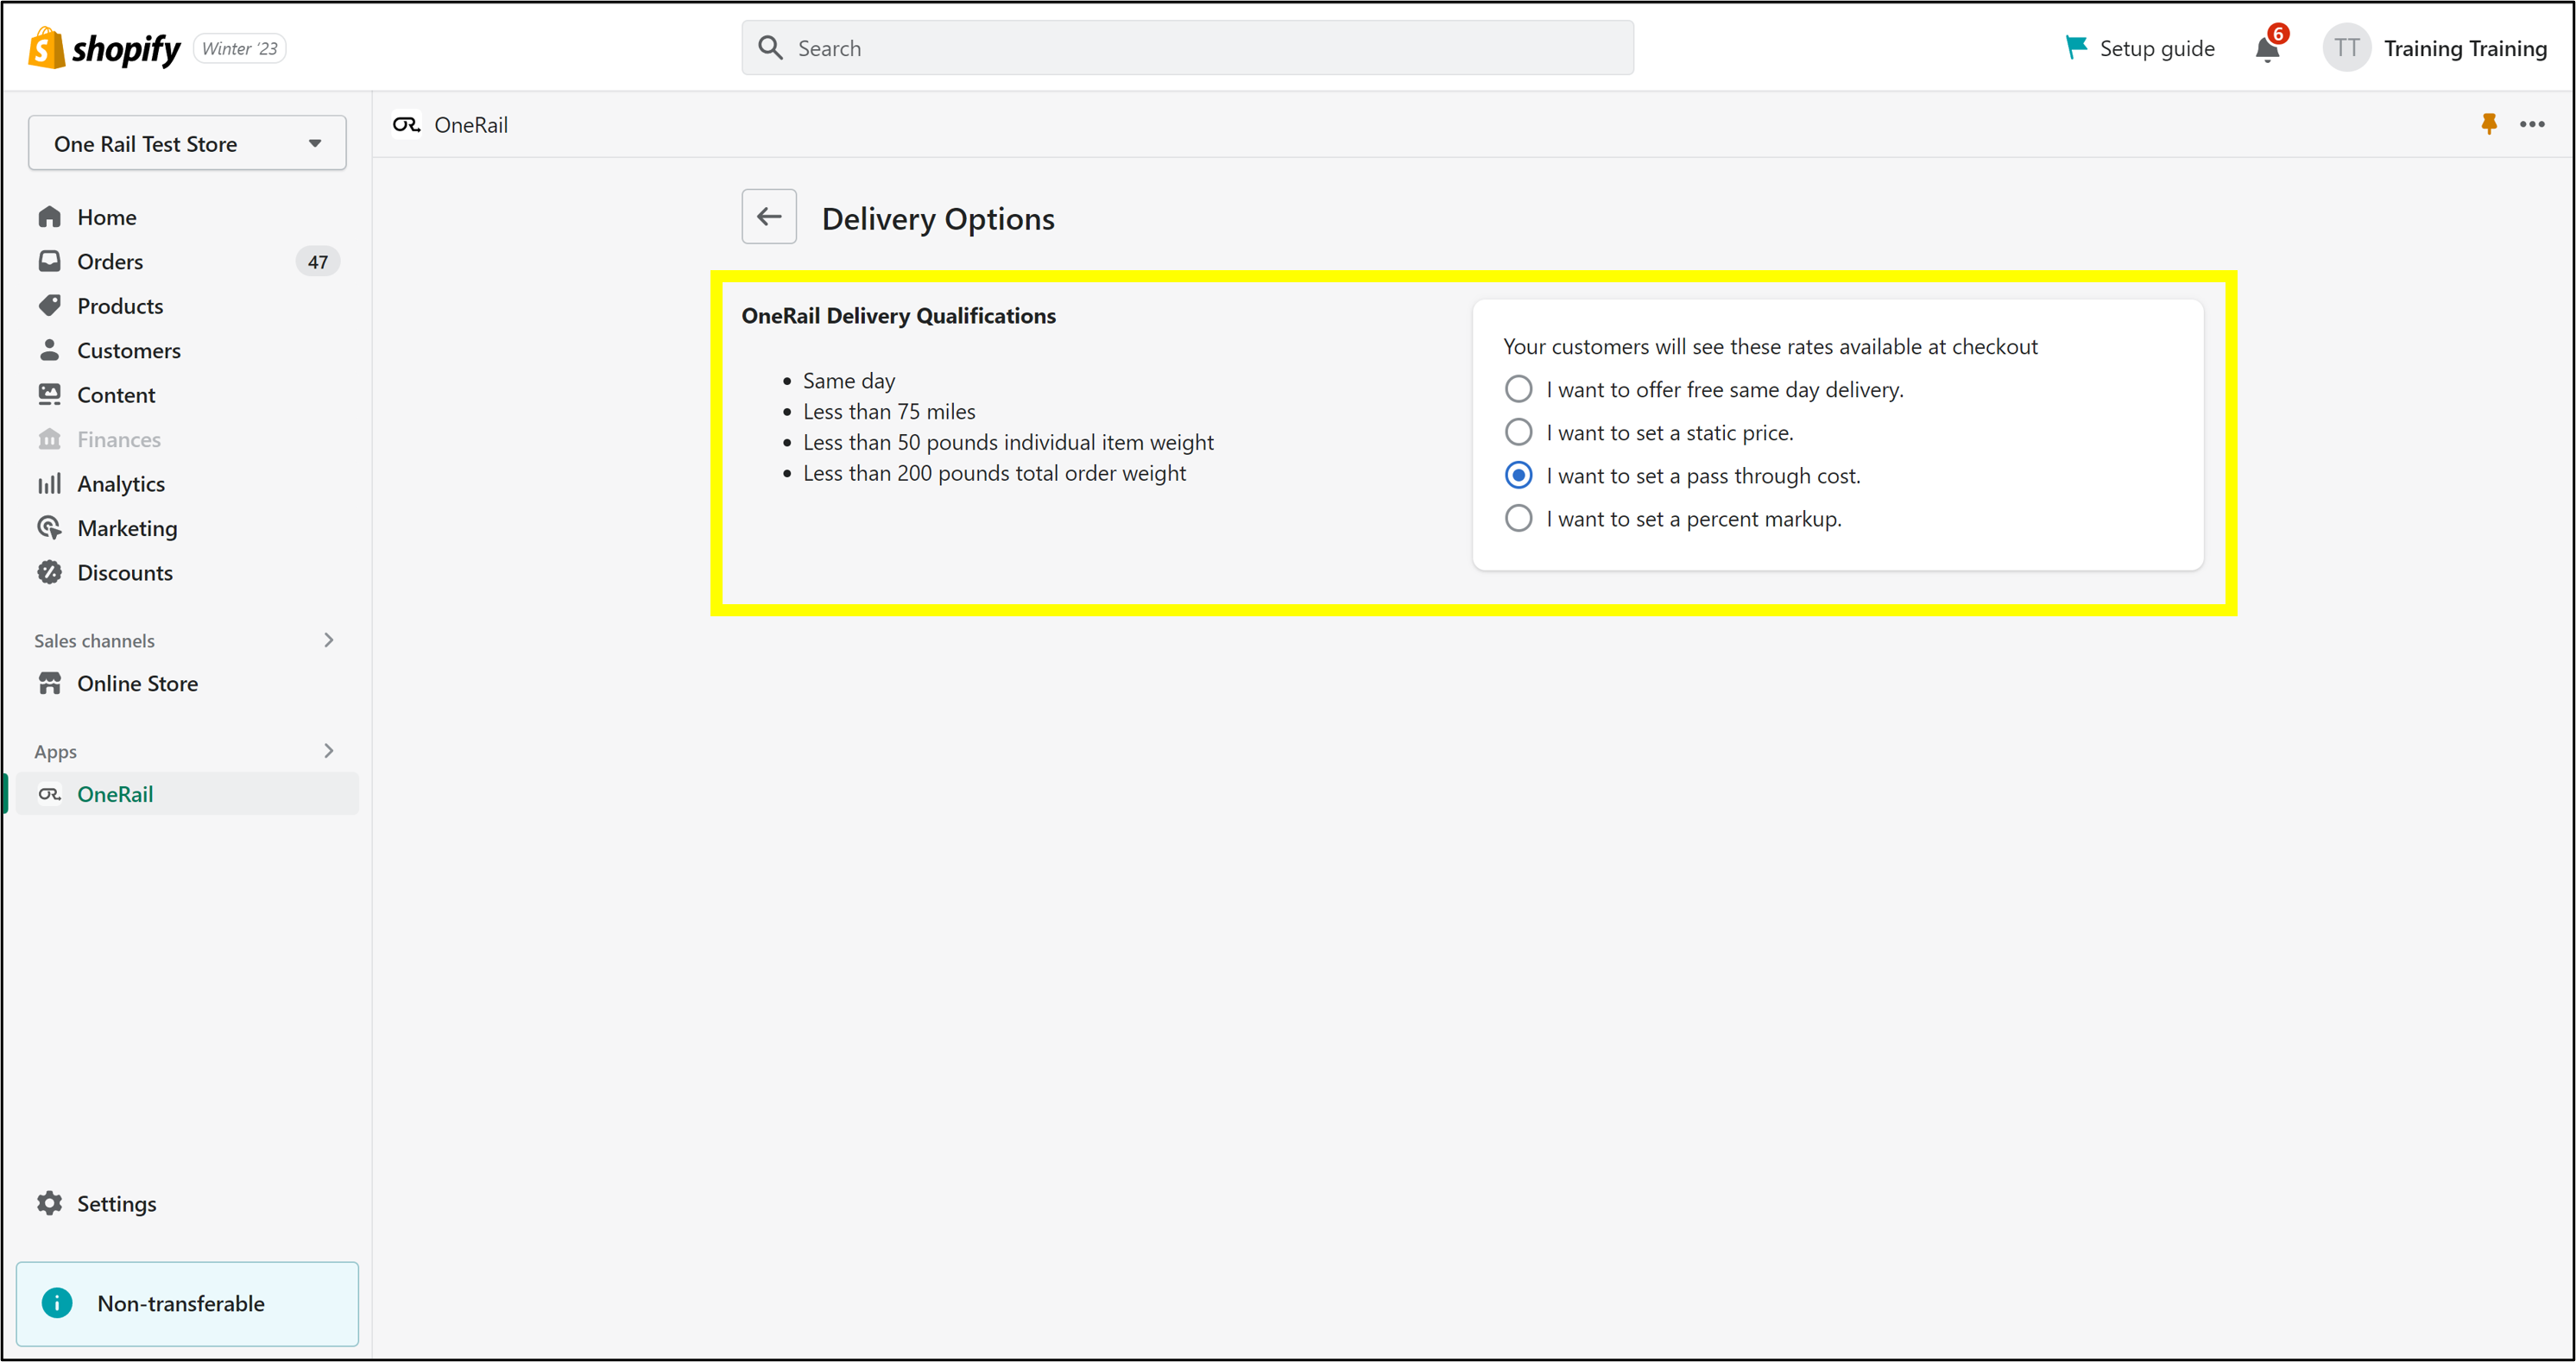Expand the Apps section chevron
2576x1362 pixels.
pos(328,750)
